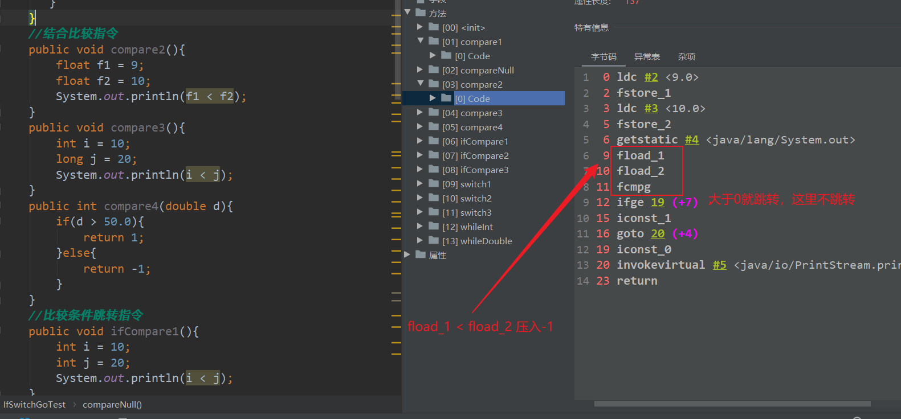The width and height of the screenshot is (901, 419).
Task: Click the fcmpg bytecode instruction
Action: [x=634, y=187]
